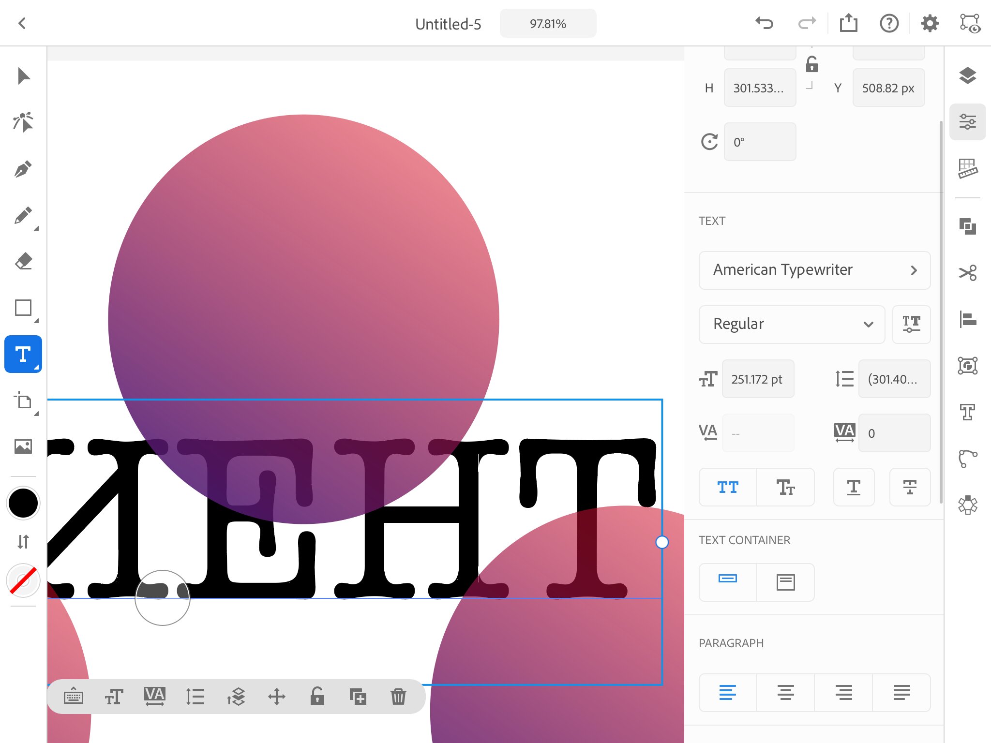Click the scissors Cut icon

click(x=967, y=273)
